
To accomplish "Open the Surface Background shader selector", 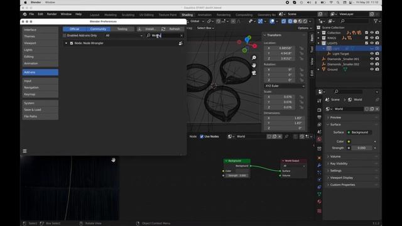I will [x=360, y=132].
